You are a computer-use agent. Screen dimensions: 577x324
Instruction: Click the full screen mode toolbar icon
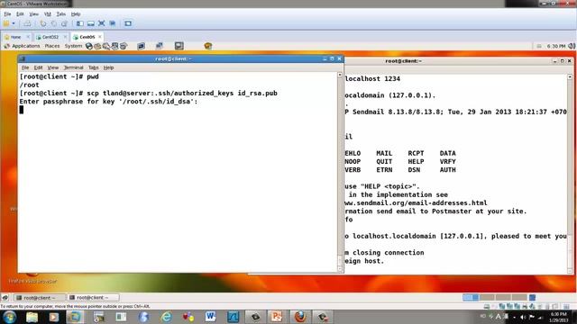tap(102, 23)
